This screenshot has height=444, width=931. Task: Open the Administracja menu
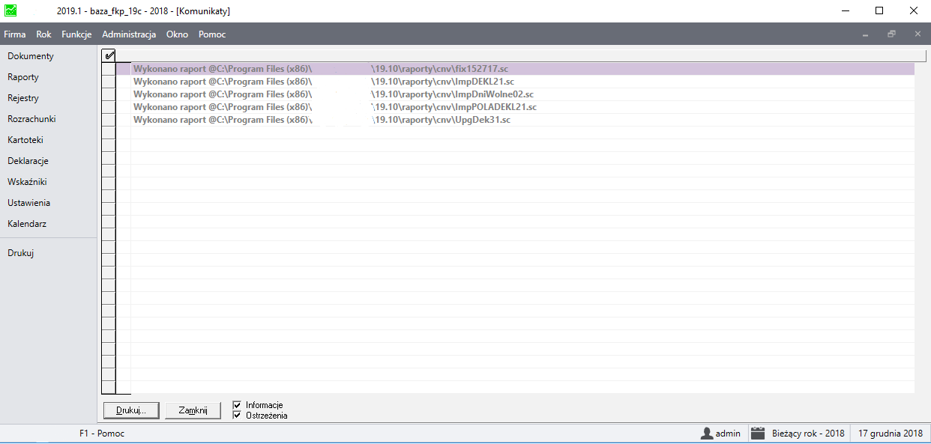point(129,34)
